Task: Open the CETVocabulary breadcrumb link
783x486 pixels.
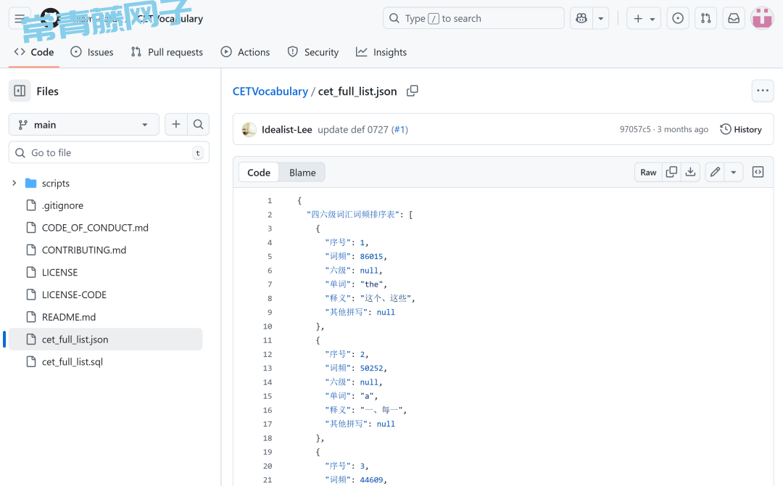Action: tap(270, 91)
